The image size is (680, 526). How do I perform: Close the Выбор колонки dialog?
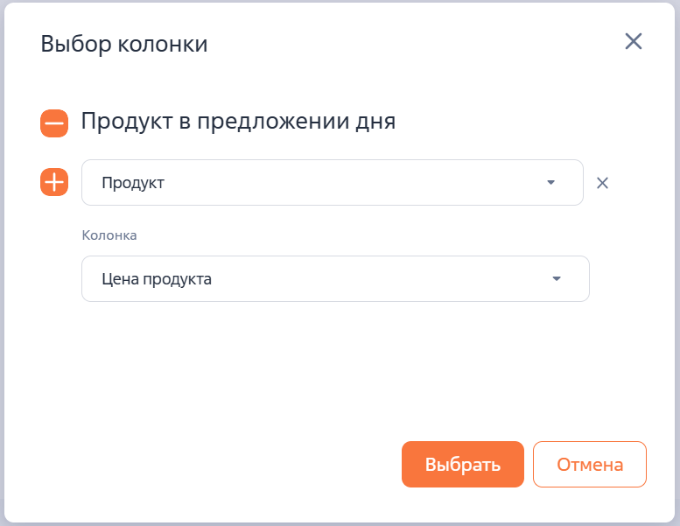[633, 41]
